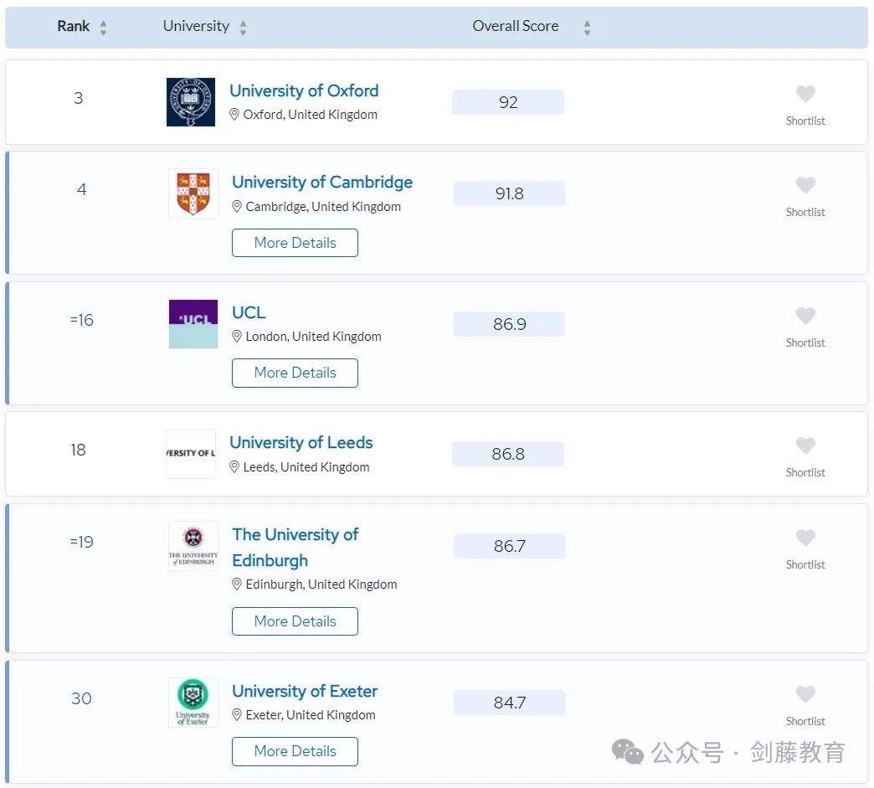Select UCL's overall score 86.9
874x788 pixels.
point(509,324)
